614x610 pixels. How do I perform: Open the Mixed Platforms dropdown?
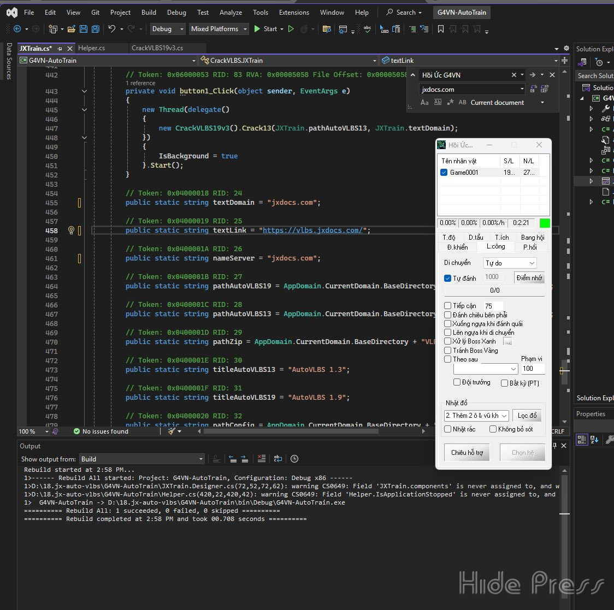(219, 29)
